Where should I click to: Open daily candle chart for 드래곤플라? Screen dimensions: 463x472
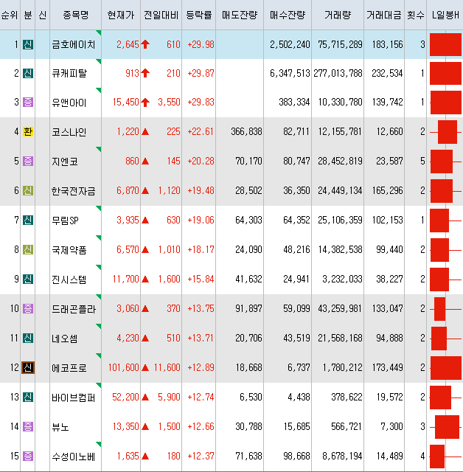[445, 309]
